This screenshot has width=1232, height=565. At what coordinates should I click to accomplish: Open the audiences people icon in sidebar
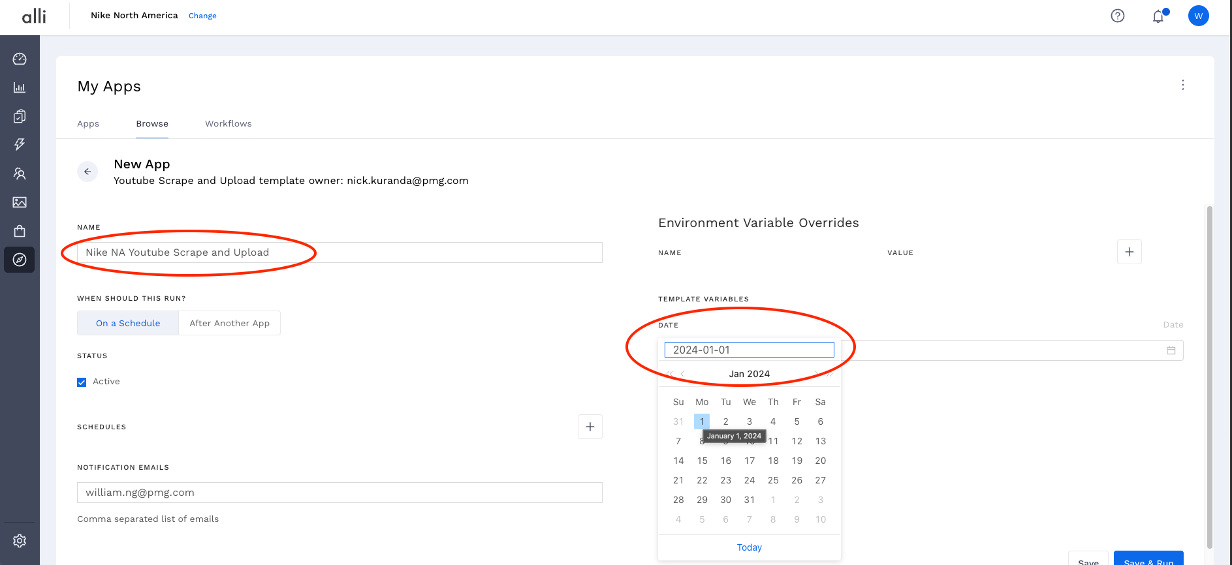(x=20, y=174)
